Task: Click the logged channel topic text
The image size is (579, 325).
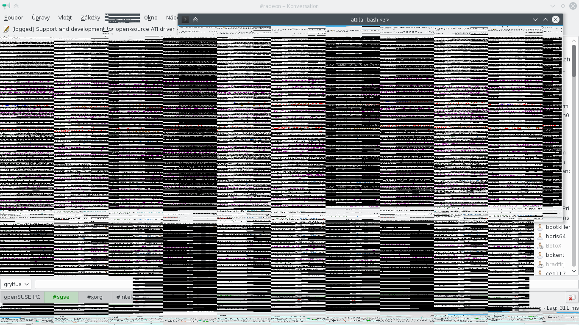Action: [93, 29]
